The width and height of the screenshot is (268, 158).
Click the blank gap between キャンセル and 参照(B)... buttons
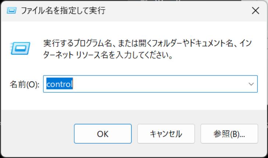(197, 134)
